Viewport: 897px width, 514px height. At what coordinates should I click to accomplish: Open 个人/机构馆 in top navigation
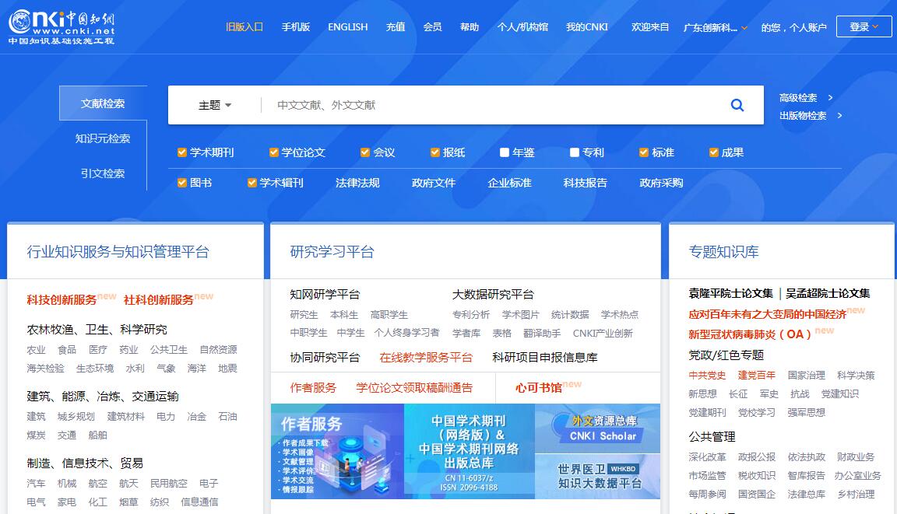click(x=523, y=27)
